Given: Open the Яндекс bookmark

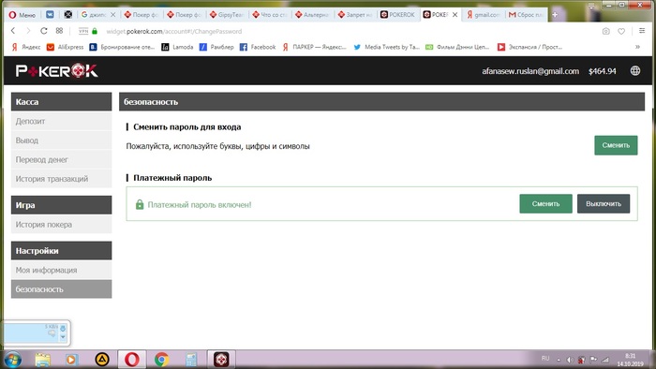Looking at the screenshot, I should tap(26, 47).
